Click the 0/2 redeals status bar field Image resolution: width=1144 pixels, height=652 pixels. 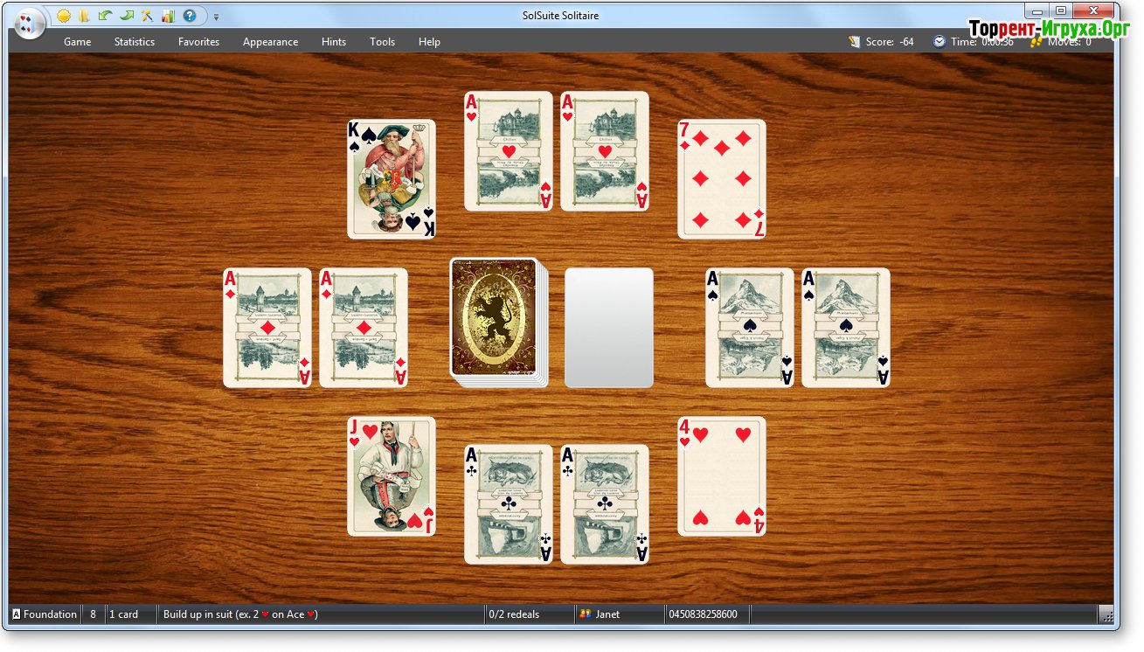(514, 614)
